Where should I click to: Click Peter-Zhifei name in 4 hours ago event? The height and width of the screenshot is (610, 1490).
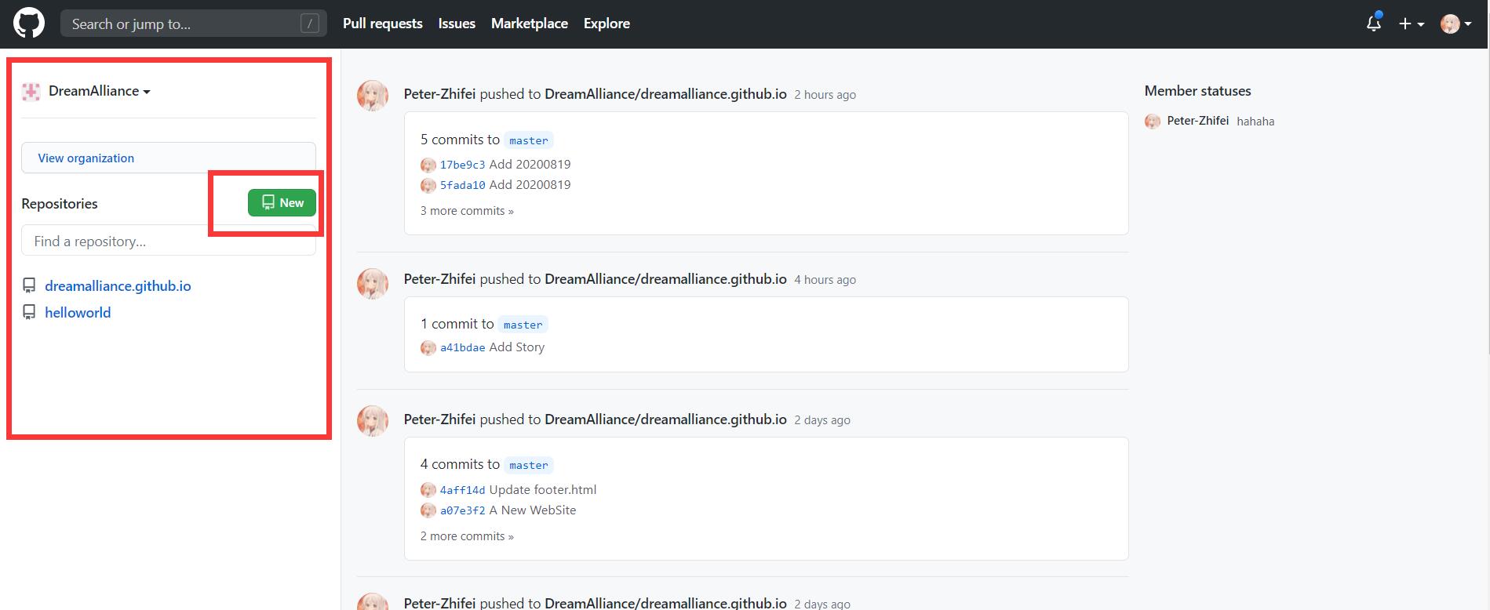pos(439,279)
